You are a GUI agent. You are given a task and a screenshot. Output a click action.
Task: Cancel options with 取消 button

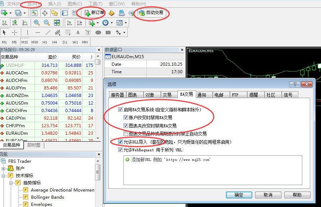pos(268,195)
